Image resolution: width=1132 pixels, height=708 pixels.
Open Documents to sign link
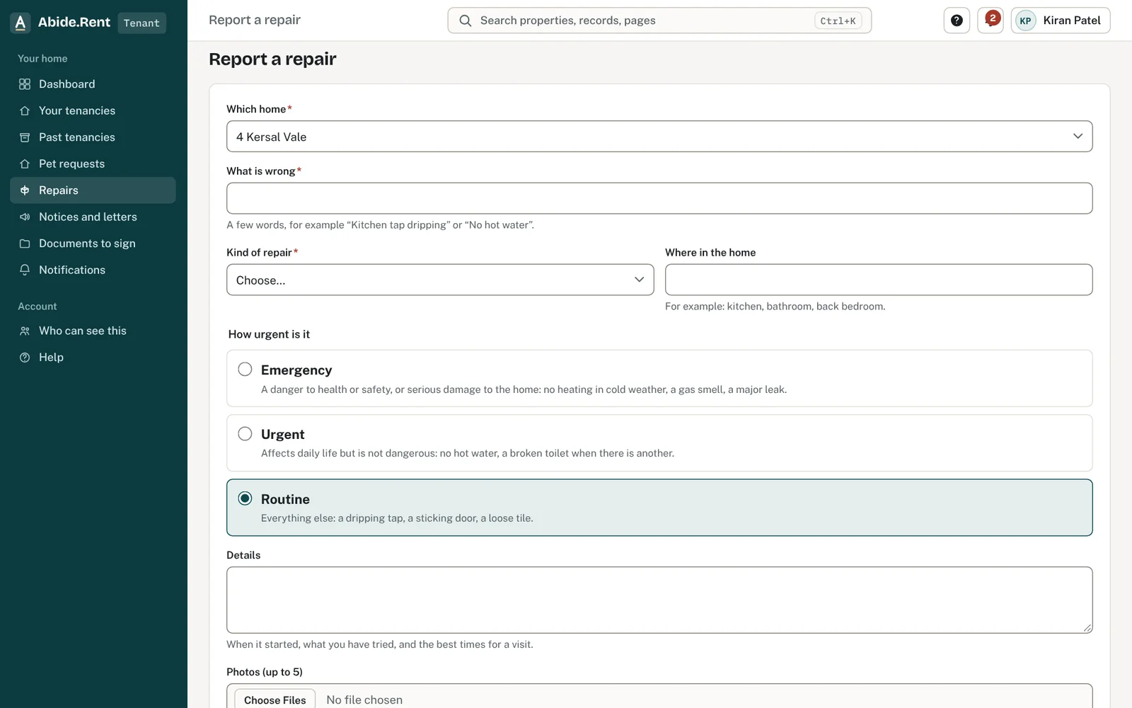pyautogui.click(x=93, y=244)
